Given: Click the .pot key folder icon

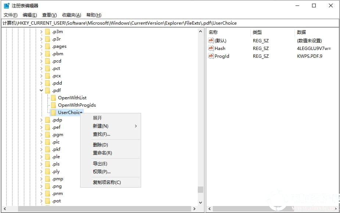Looking at the screenshot, I should (48, 201).
